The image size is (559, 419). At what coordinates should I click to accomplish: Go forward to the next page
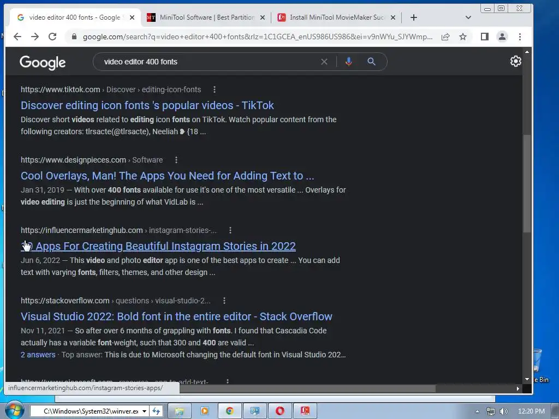(x=34, y=37)
